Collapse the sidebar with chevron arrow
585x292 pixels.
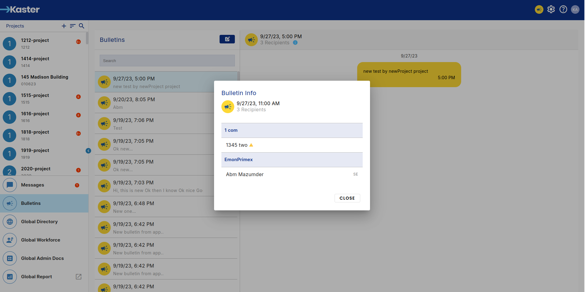88,151
